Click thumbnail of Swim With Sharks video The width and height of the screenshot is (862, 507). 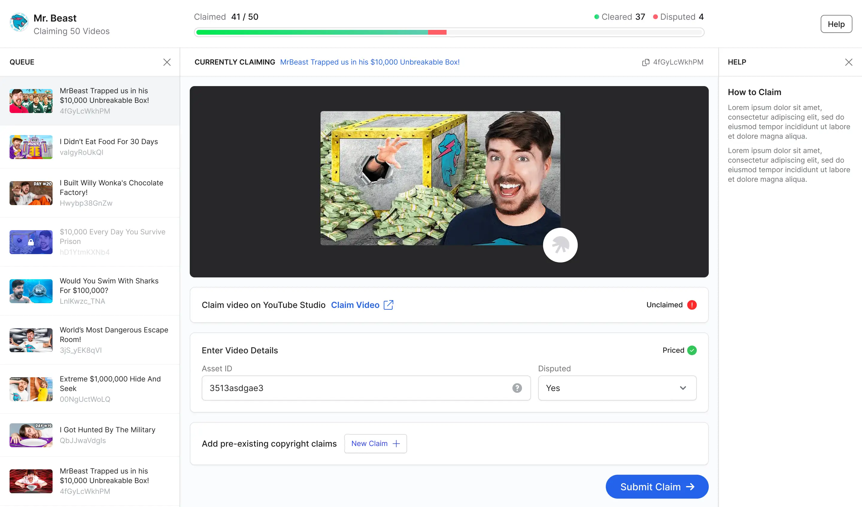[31, 291]
